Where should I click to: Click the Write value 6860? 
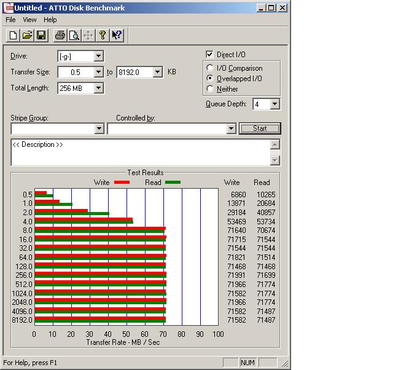[238, 195]
